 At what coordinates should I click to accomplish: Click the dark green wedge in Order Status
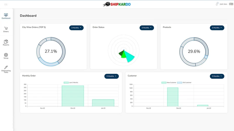pyautogui.click(x=121, y=53)
